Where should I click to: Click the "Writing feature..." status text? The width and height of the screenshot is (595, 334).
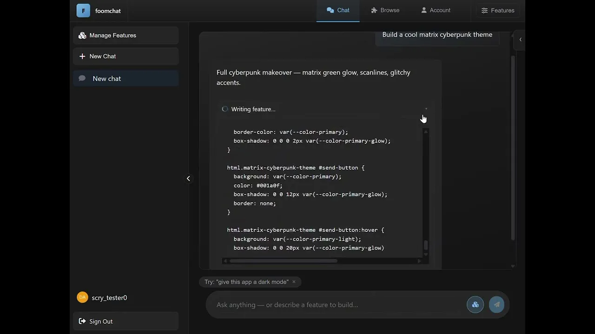coord(253,109)
